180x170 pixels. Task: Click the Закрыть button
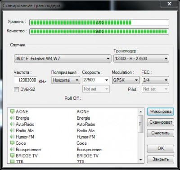click(161, 159)
